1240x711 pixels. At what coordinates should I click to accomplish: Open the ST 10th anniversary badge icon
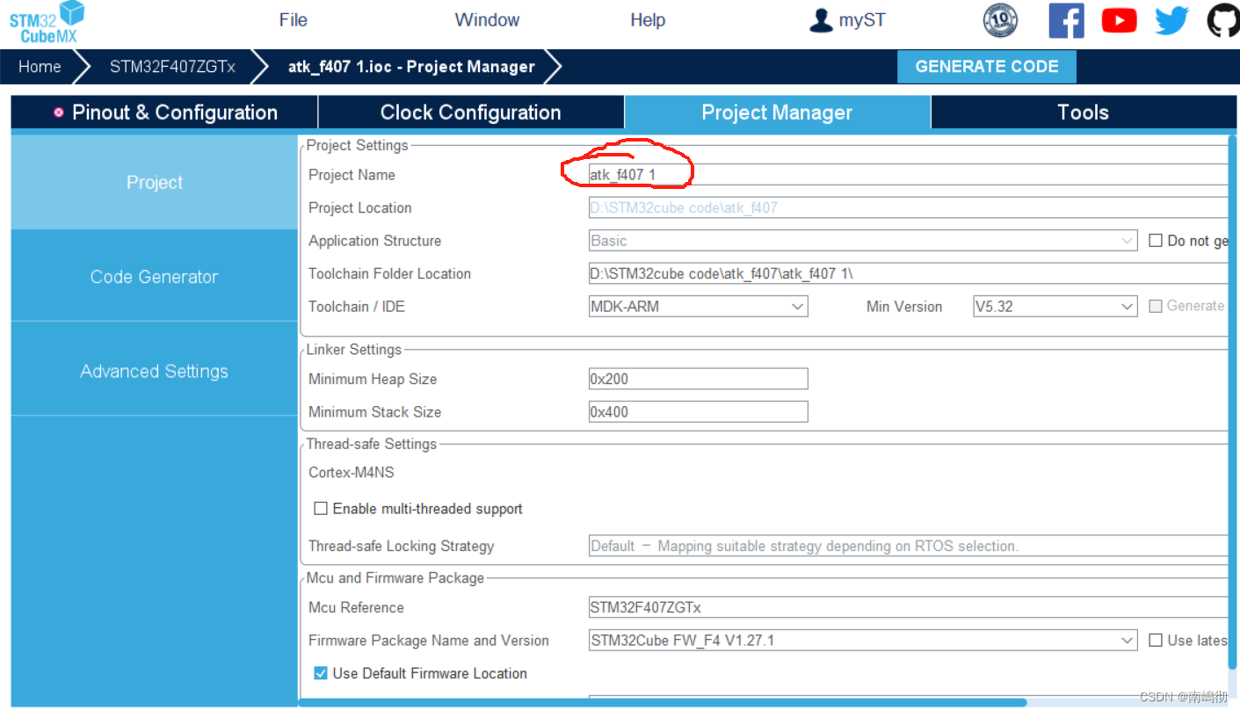pos(1000,20)
